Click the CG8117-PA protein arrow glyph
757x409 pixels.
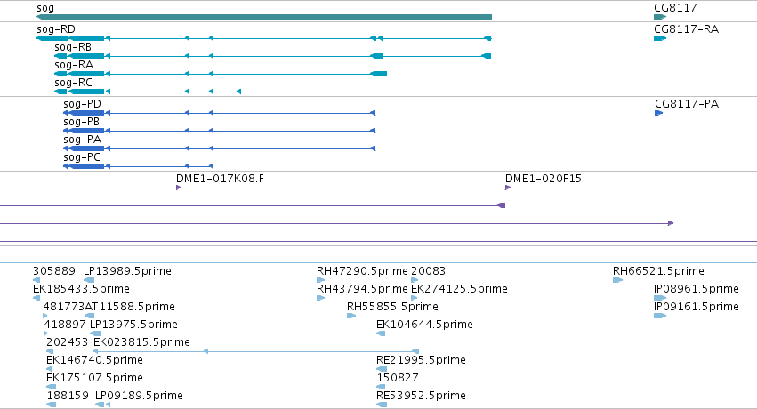(658, 113)
